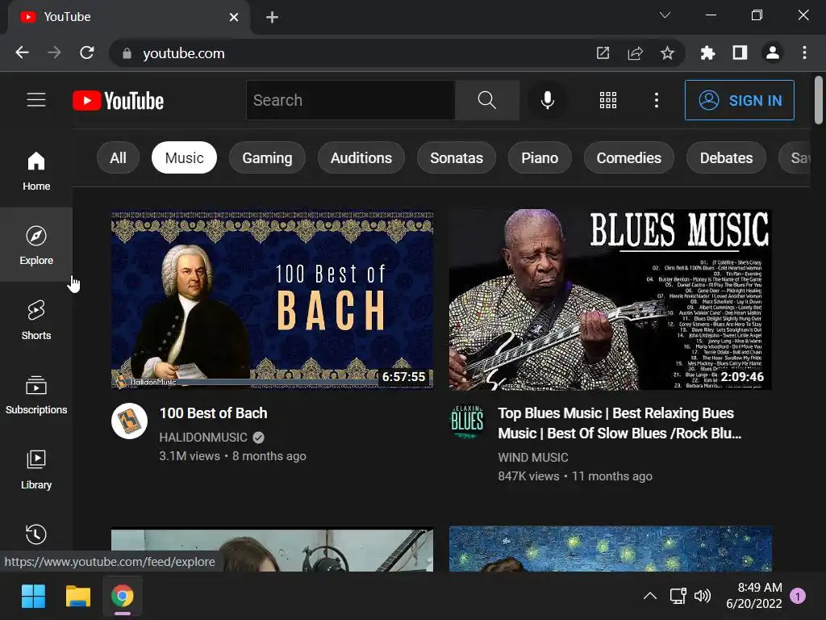Open Top Blues Music video title
Screen dimensions: 826x620
[619, 423]
